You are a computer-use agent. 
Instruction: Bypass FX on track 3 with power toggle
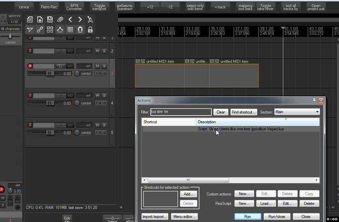coord(105,73)
